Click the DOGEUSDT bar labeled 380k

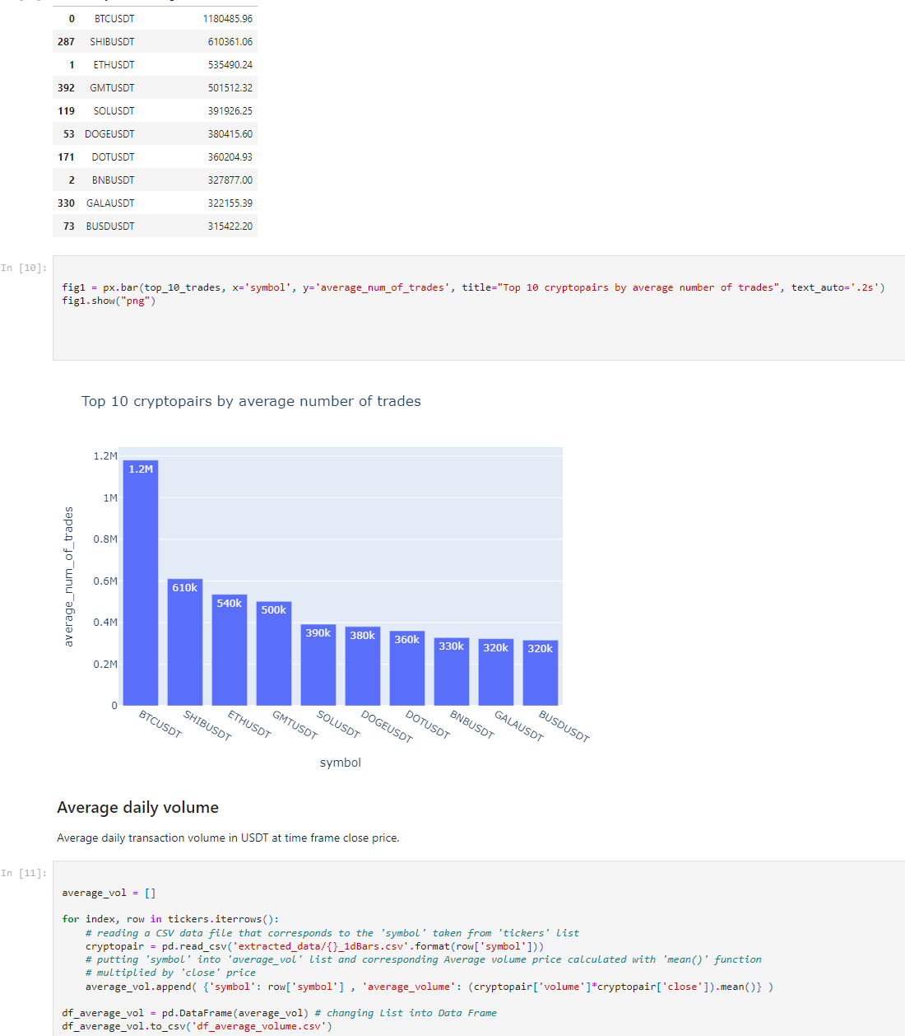(363, 666)
